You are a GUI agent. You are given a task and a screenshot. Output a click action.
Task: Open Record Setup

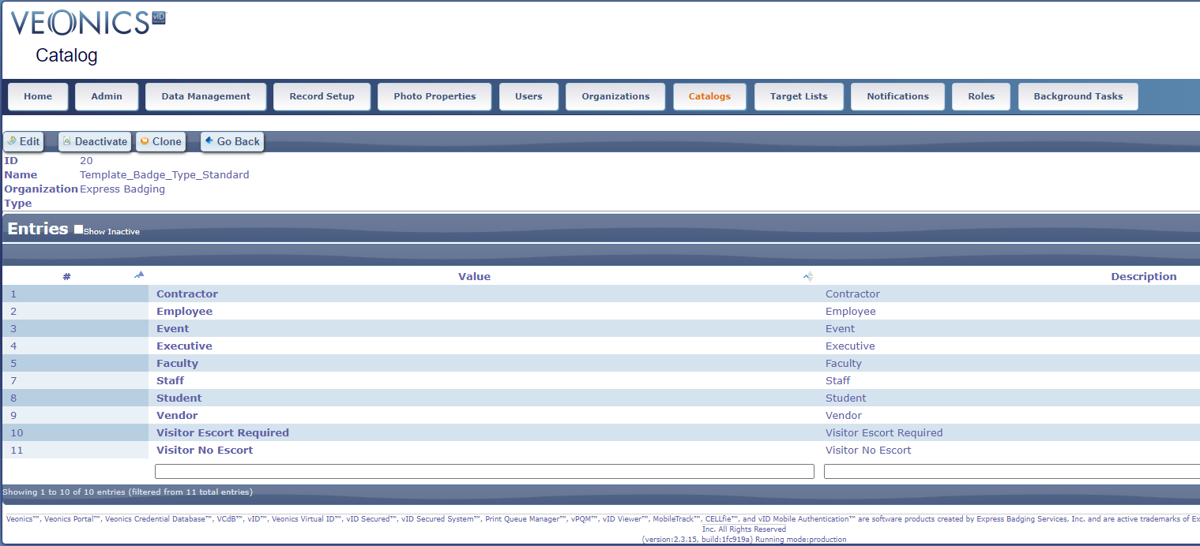[322, 96]
